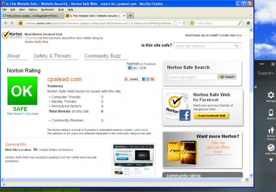Focus the 'enter site address' field
The image size is (276, 192).
[208, 46]
